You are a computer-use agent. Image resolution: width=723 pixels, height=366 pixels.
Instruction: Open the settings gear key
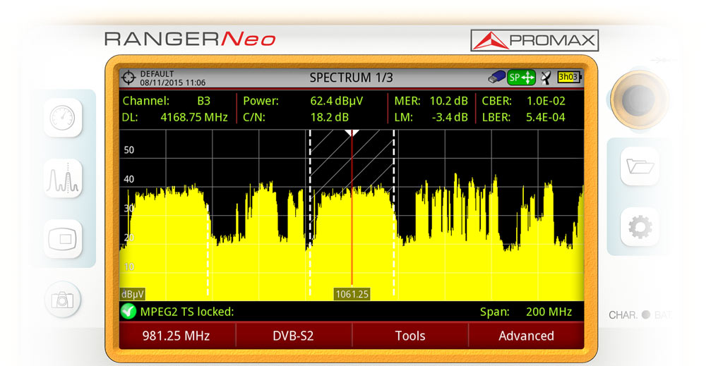pyautogui.click(x=640, y=227)
